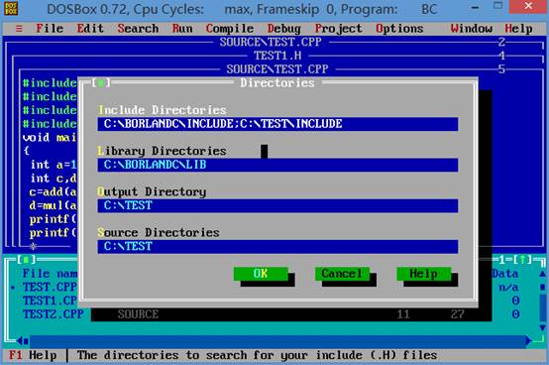
Task: Click the Library Directories label
Action: pyautogui.click(x=163, y=151)
